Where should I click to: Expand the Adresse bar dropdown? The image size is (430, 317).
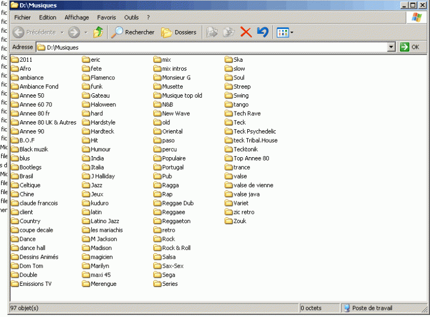point(391,47)
